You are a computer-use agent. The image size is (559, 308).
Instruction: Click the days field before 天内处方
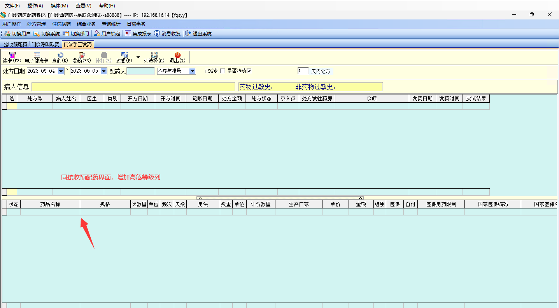pos(303,71)
